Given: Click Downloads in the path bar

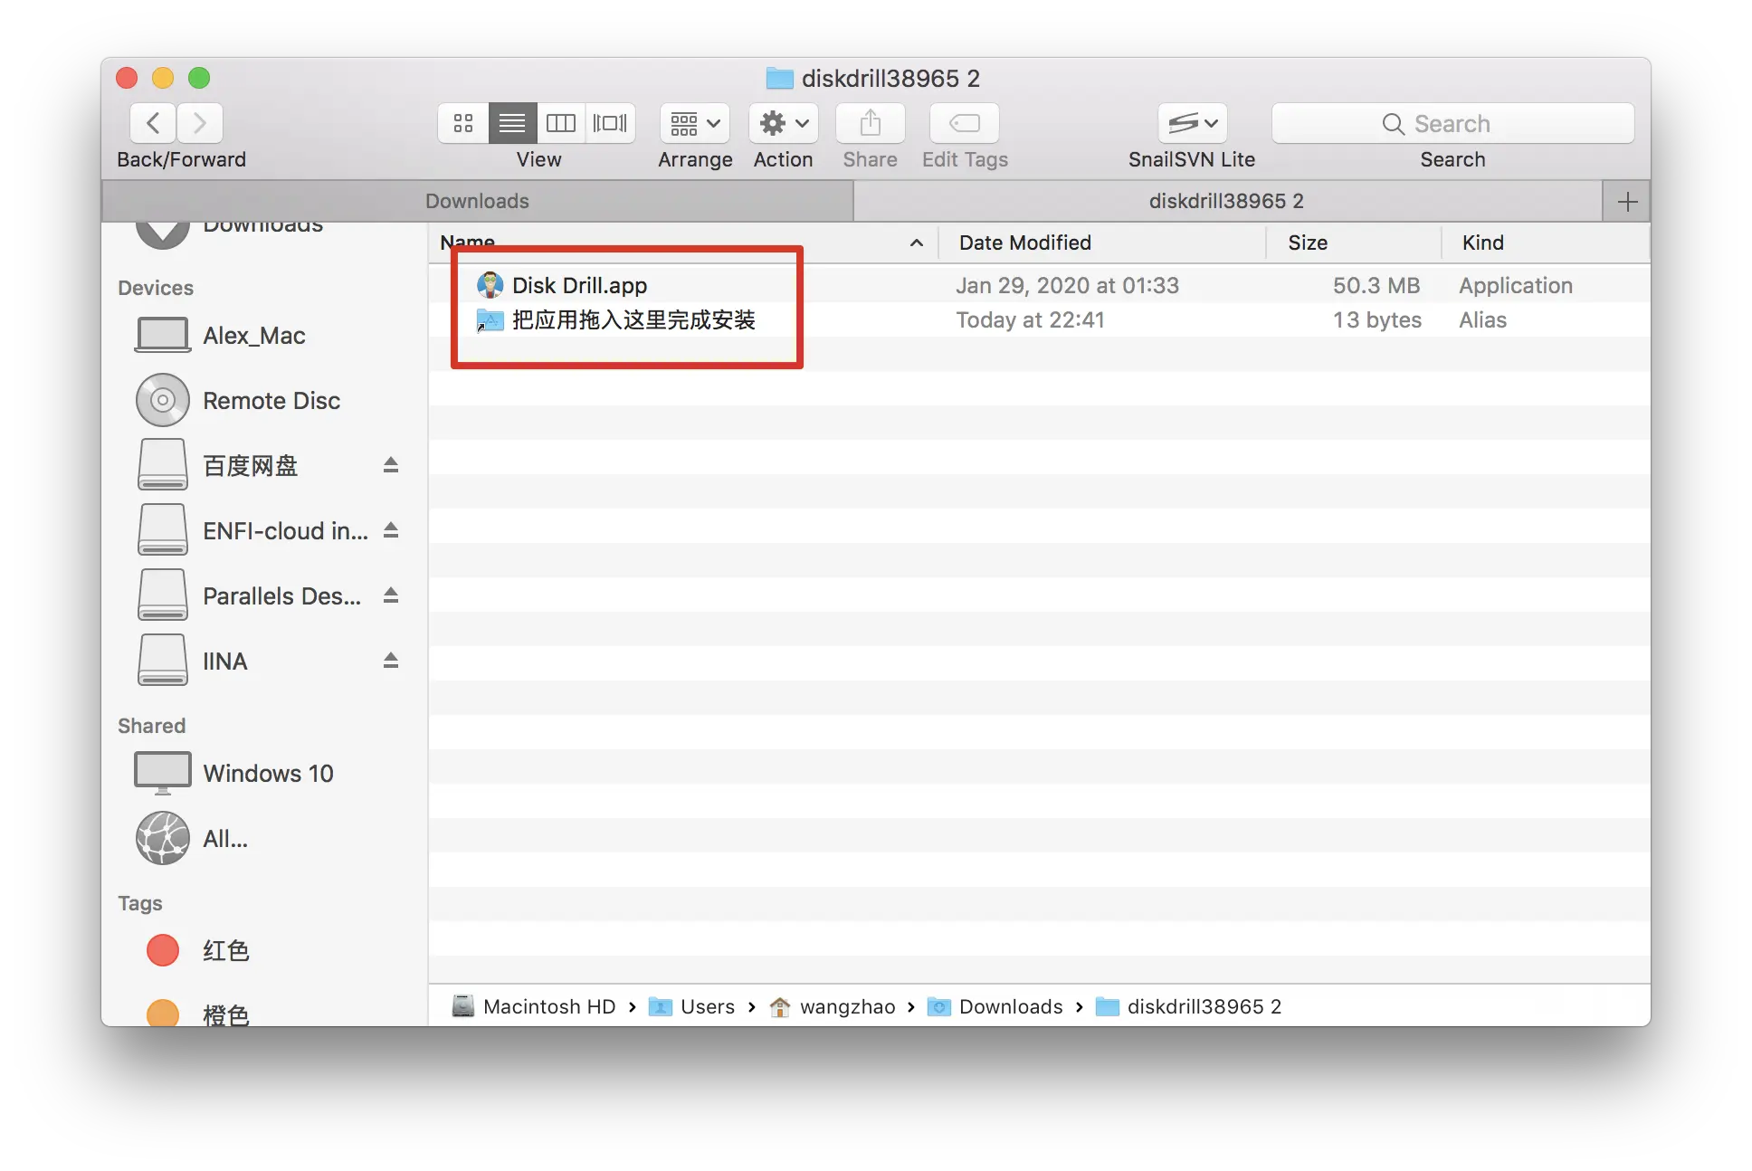Looking at the screenshot, I should pyautogui.click(x=1010, y=1006).
